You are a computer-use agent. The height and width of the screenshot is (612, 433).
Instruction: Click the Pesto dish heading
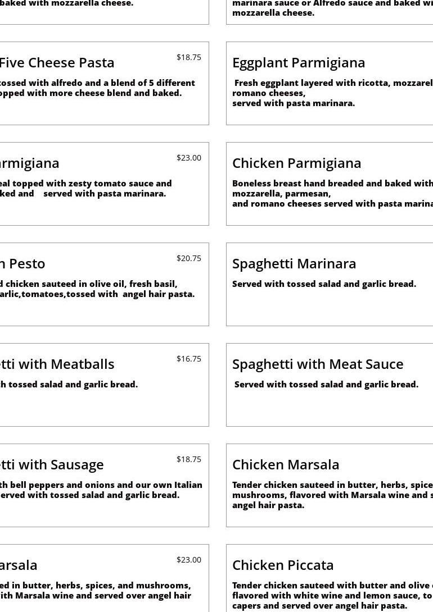tap(22, 263)
